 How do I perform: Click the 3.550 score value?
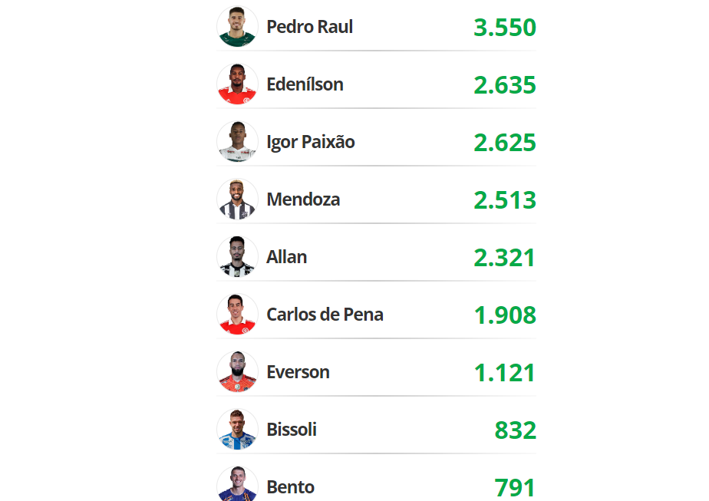click(x=505, y=28)
